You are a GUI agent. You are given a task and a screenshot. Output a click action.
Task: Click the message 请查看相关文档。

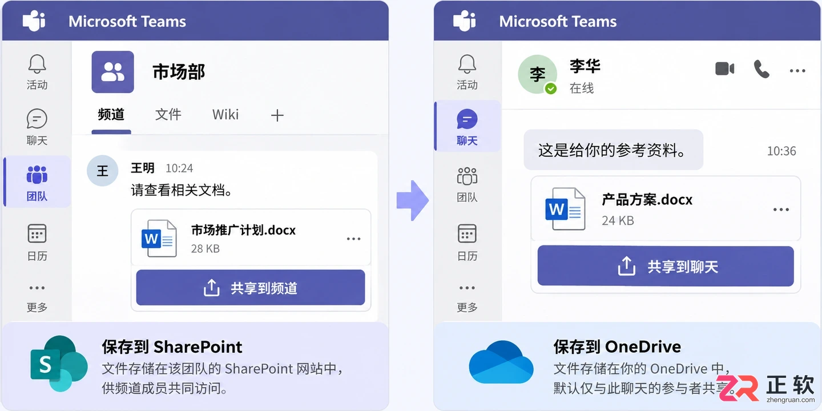[x=182, y=191]
